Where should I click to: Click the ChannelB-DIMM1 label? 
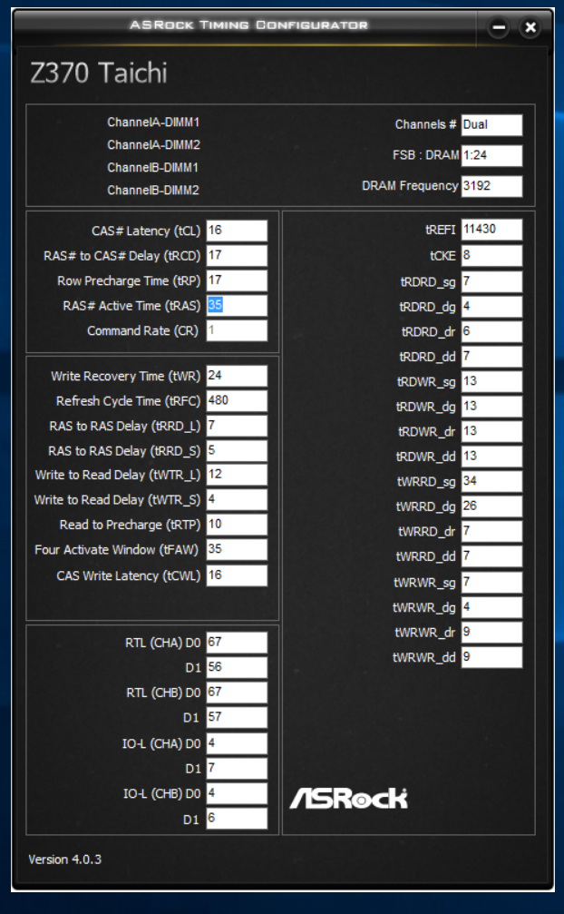[x=152, y=168]
